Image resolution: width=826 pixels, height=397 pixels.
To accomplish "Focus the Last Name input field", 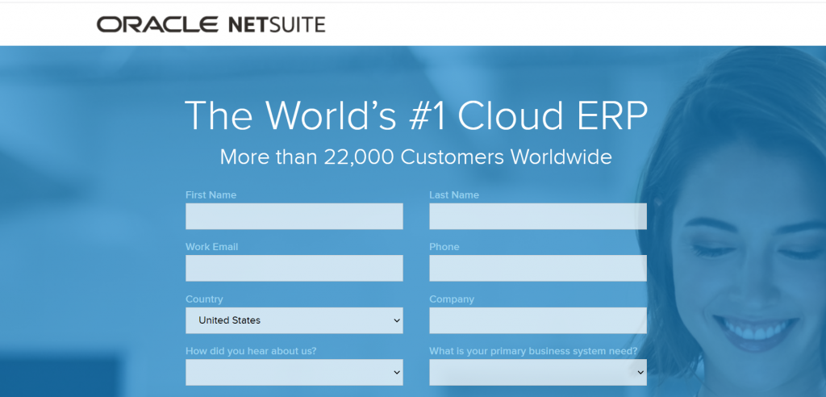I will point(538,216).
